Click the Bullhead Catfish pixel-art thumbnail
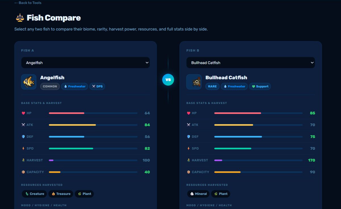 tap(194, 82)
